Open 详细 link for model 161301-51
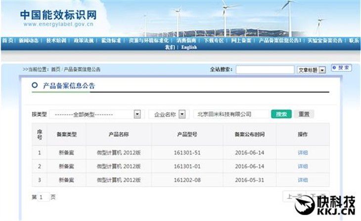The width and height of the screenshot is (361, 221). 303,153
